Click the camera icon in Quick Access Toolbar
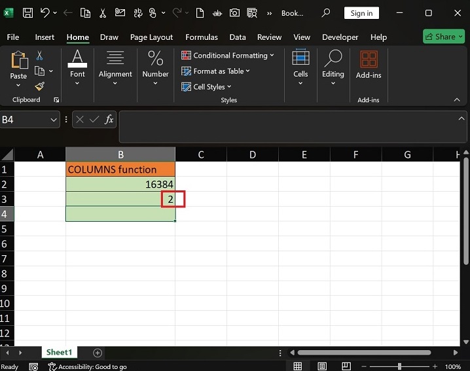 click(x=234, y=13)
